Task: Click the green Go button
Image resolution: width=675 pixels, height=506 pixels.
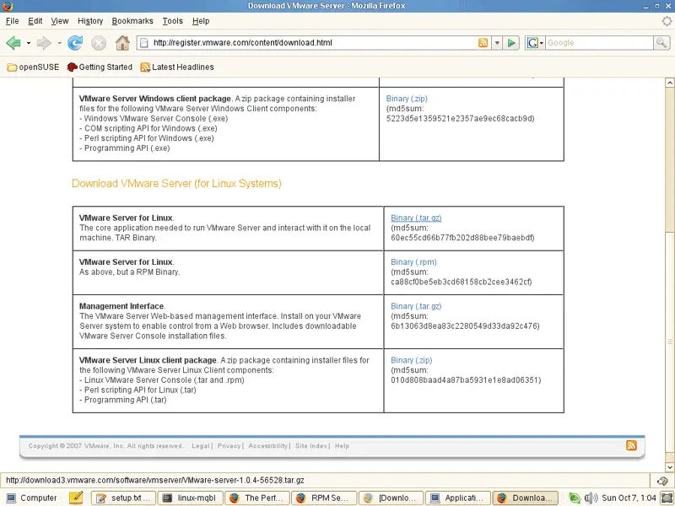Action: (511, 43)
